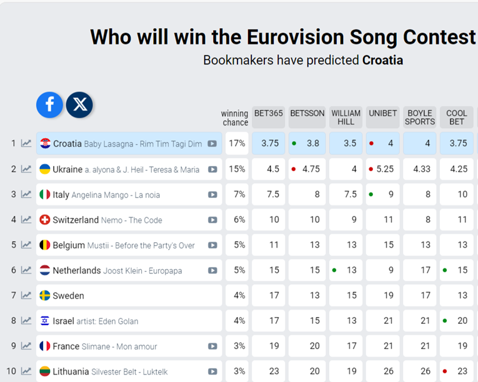Open the UNIBET bookmaker column header
The width and height of the screenshot is (478, 382).
coord(382,114)
